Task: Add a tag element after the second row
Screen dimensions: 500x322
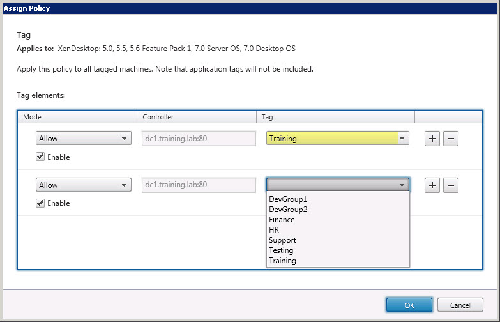Action: pyautogui.click(x=432, y=185)
